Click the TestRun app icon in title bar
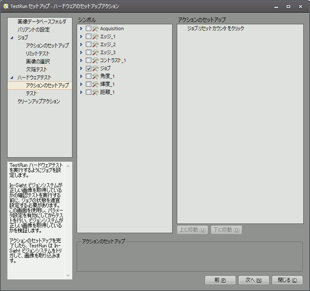The height and width of the screenshot is (291, 310). [x=5, y=6]
